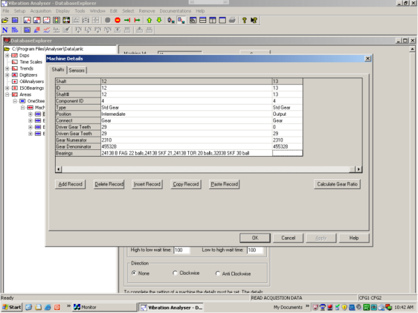Click the red stop circle toolbar icon

pos(118,20)
